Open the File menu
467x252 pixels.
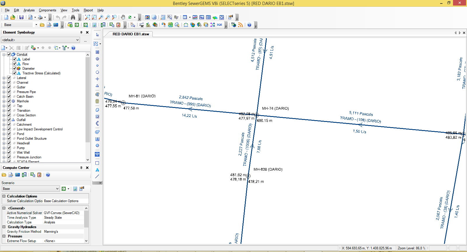(7, 10)
